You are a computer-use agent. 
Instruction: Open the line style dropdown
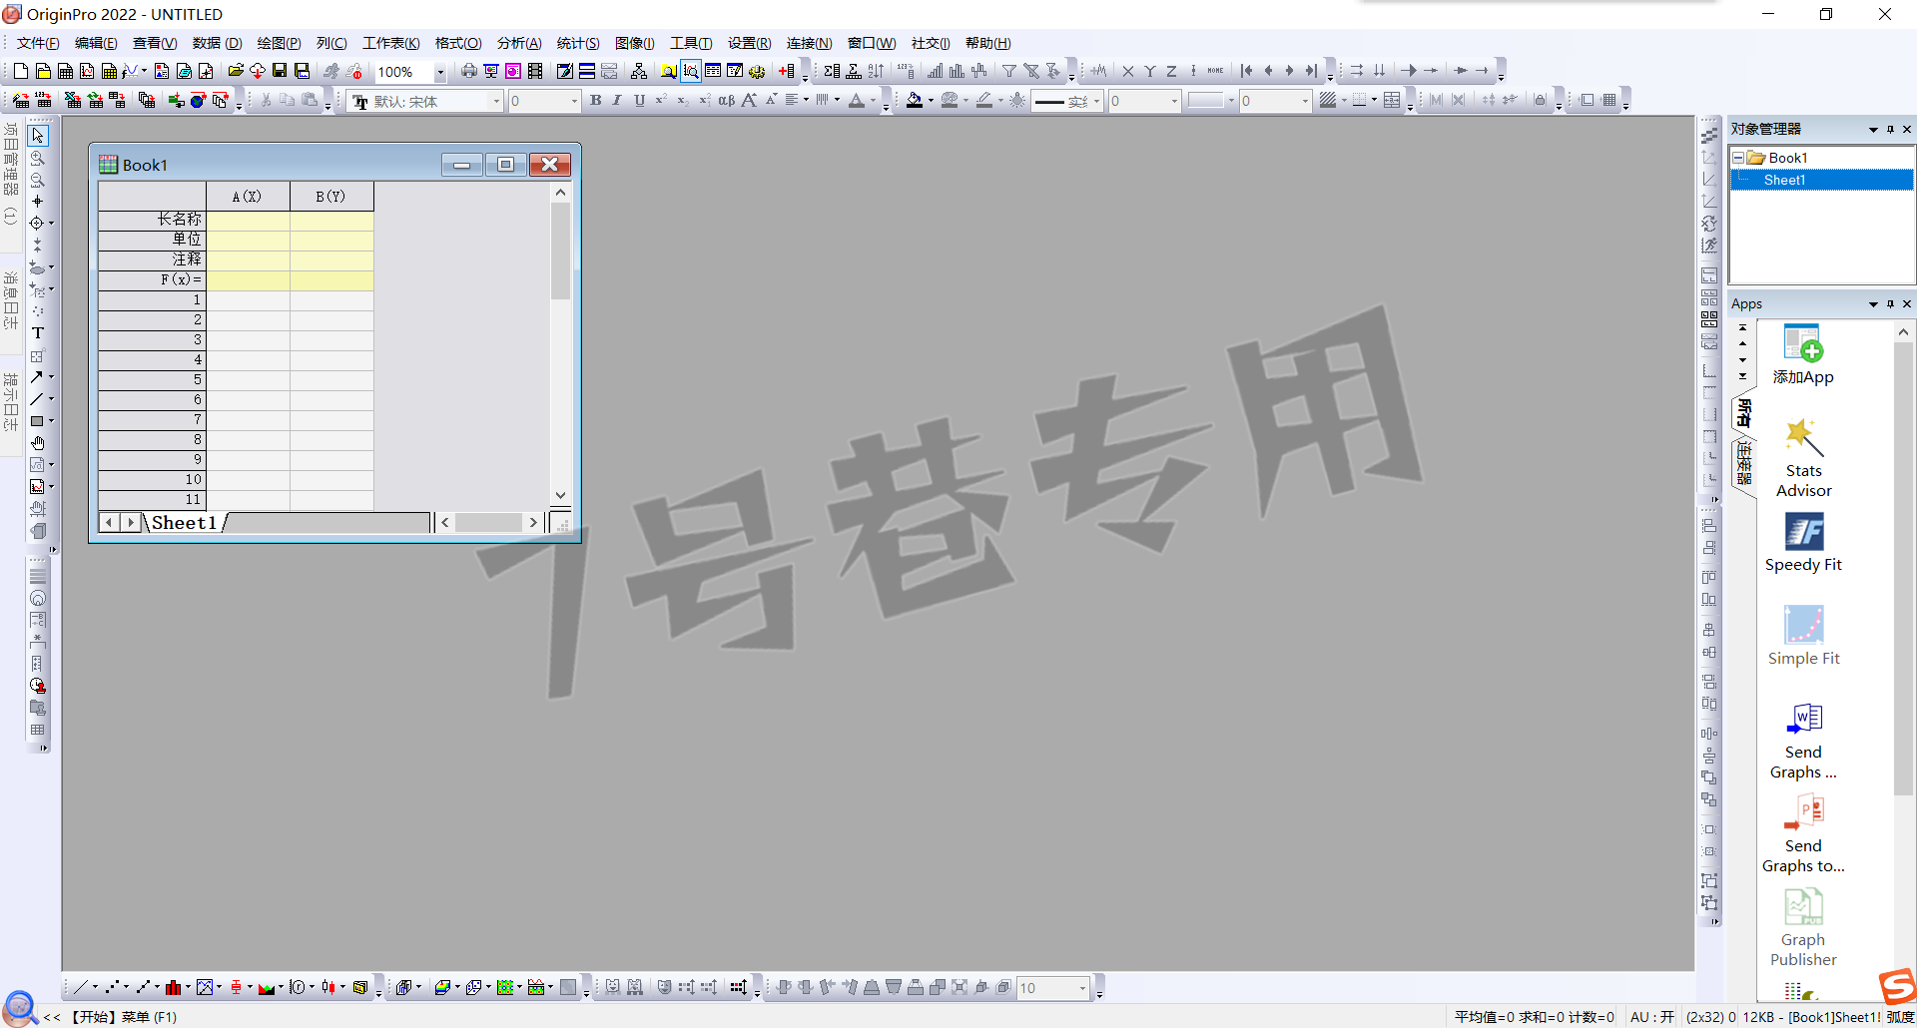1096,101
